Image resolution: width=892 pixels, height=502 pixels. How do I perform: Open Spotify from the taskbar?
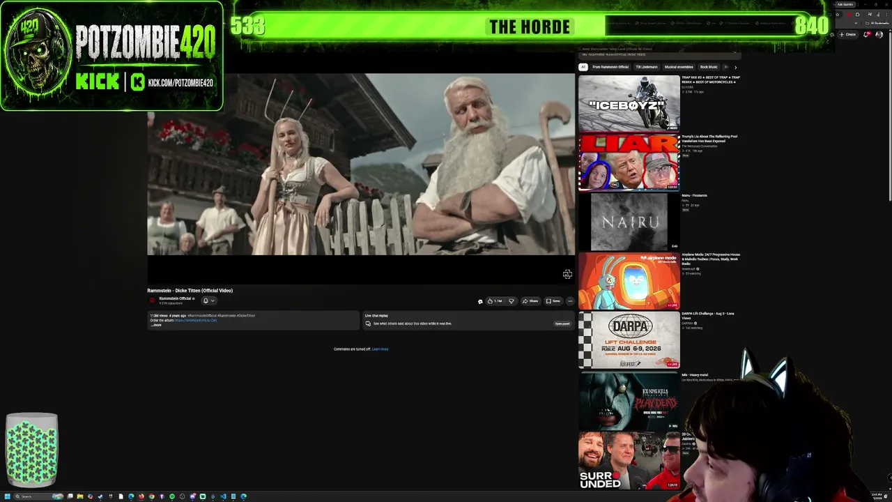(x=172, y=496)
